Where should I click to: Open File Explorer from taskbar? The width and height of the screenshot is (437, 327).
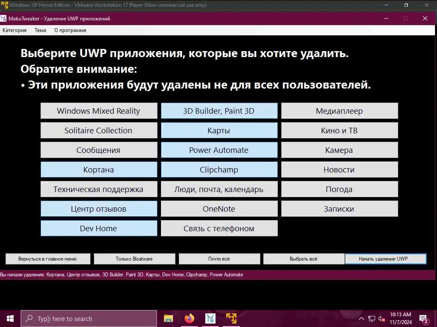[x=169, y=318]
